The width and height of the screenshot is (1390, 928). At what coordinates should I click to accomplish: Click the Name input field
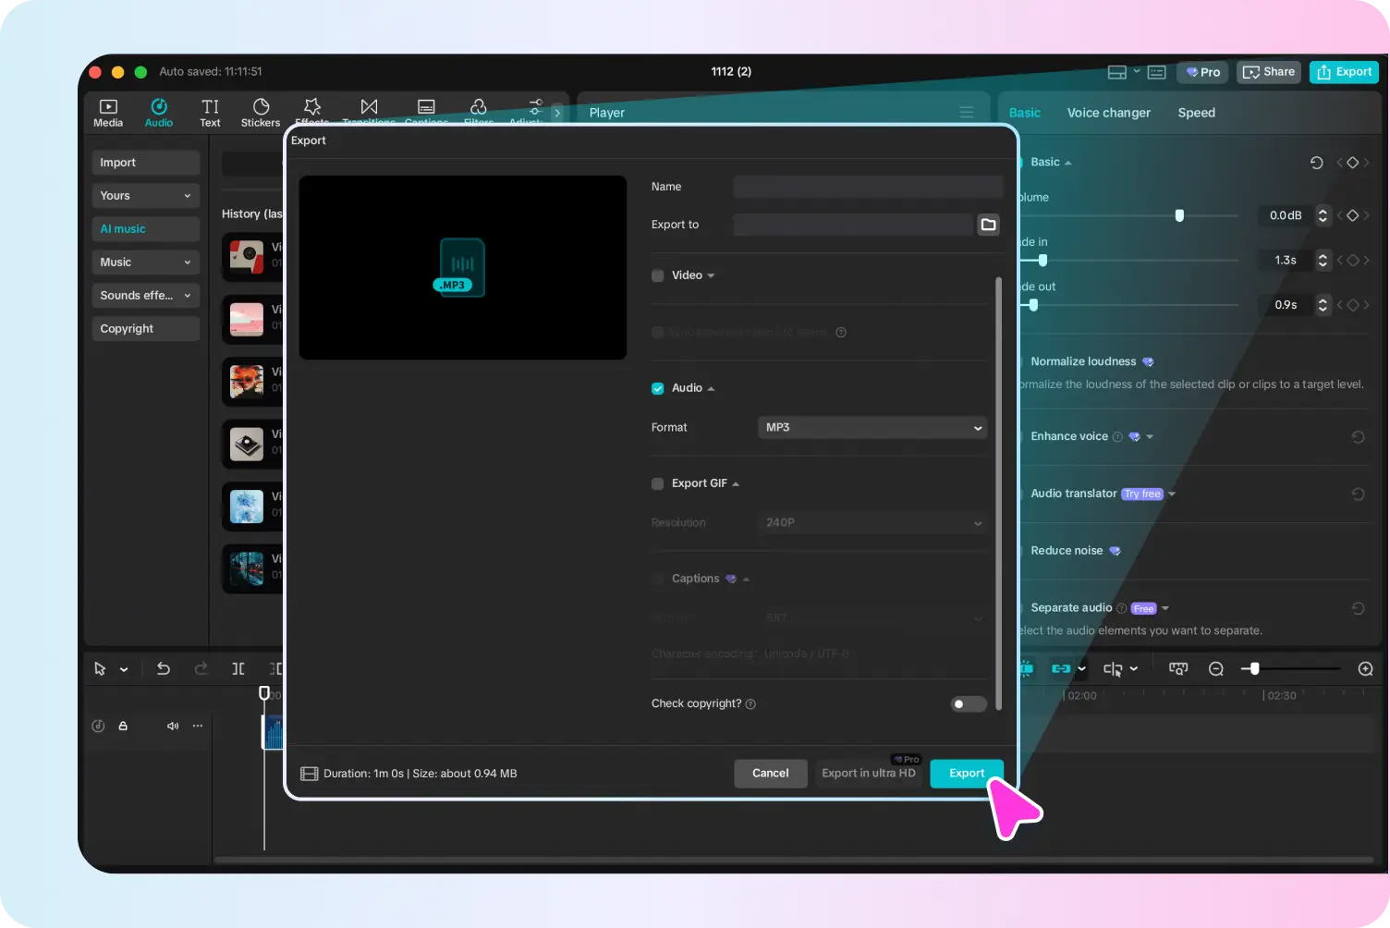point(867,186)
